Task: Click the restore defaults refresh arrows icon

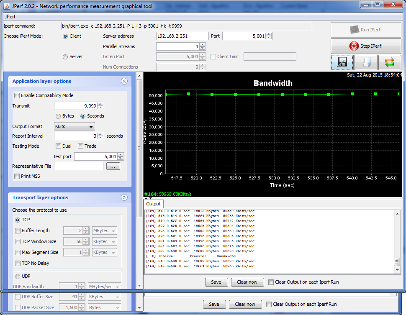Action: pyautogui.click(x=389, y=62)
